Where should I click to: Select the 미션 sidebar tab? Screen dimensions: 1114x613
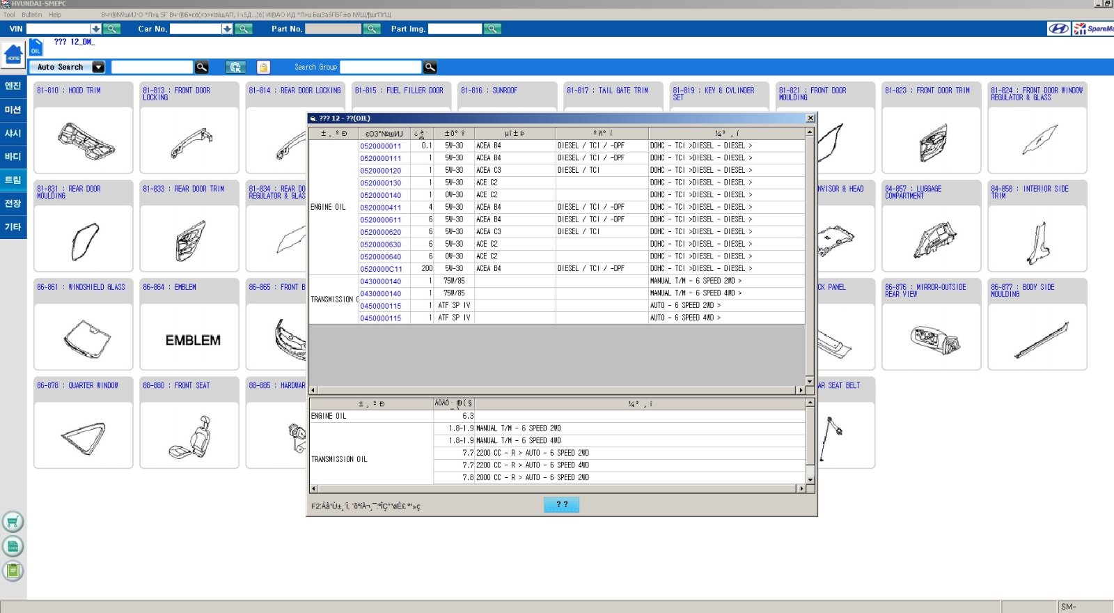(x=13, y=109)
